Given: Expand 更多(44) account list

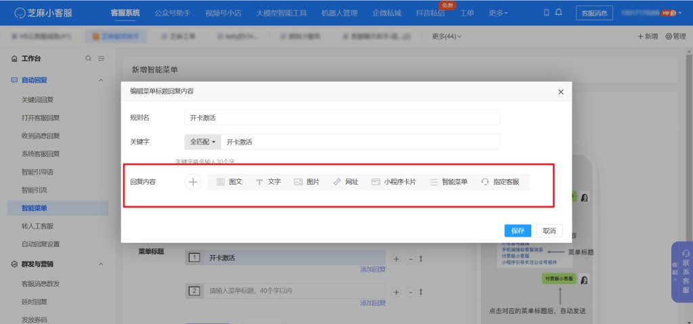Looking at the screenshot, I should pos(447,37).
